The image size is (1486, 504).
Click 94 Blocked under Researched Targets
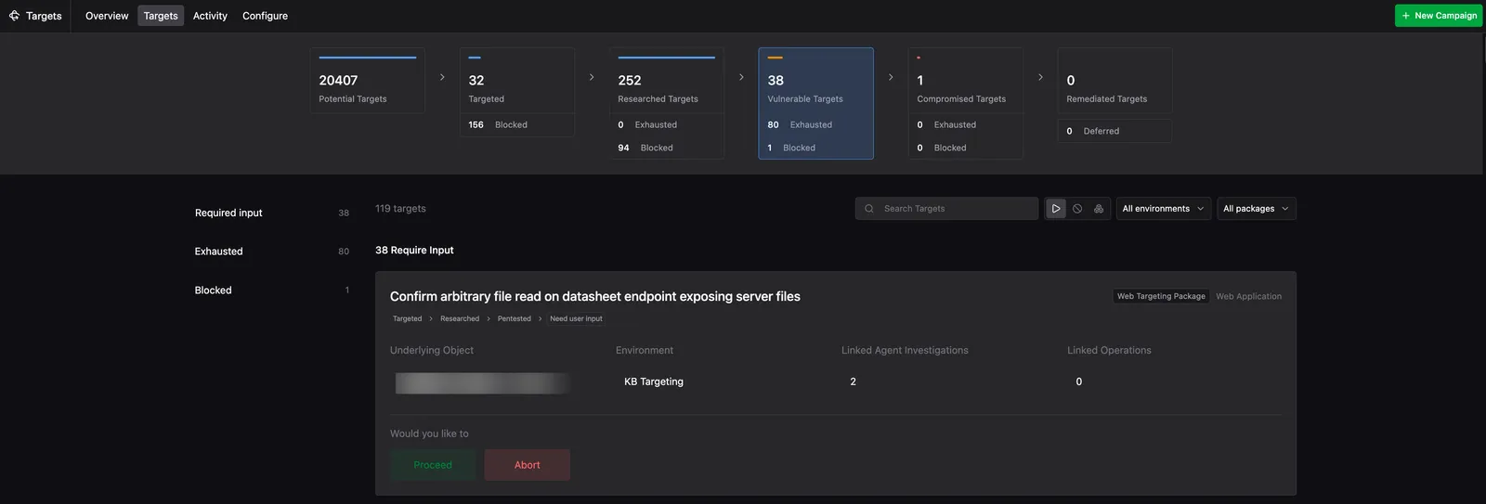667,148
